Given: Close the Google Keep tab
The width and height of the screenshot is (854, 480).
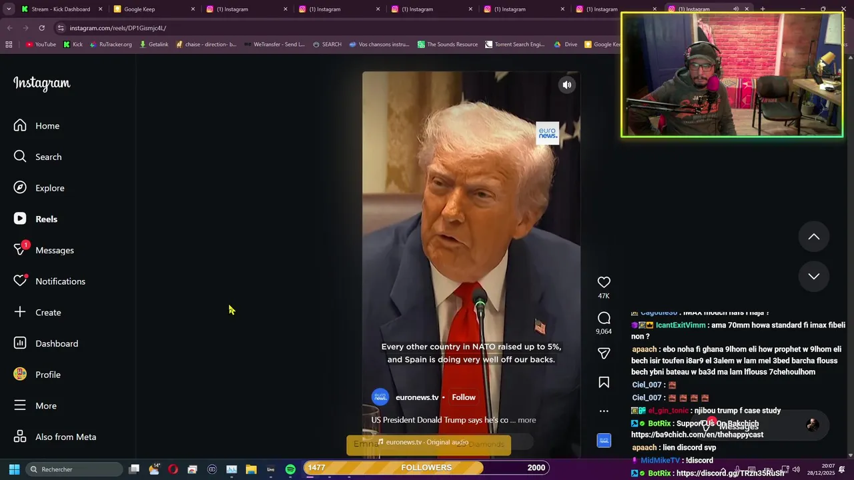Looking at the screenshot, I should (x=193, y=9).
